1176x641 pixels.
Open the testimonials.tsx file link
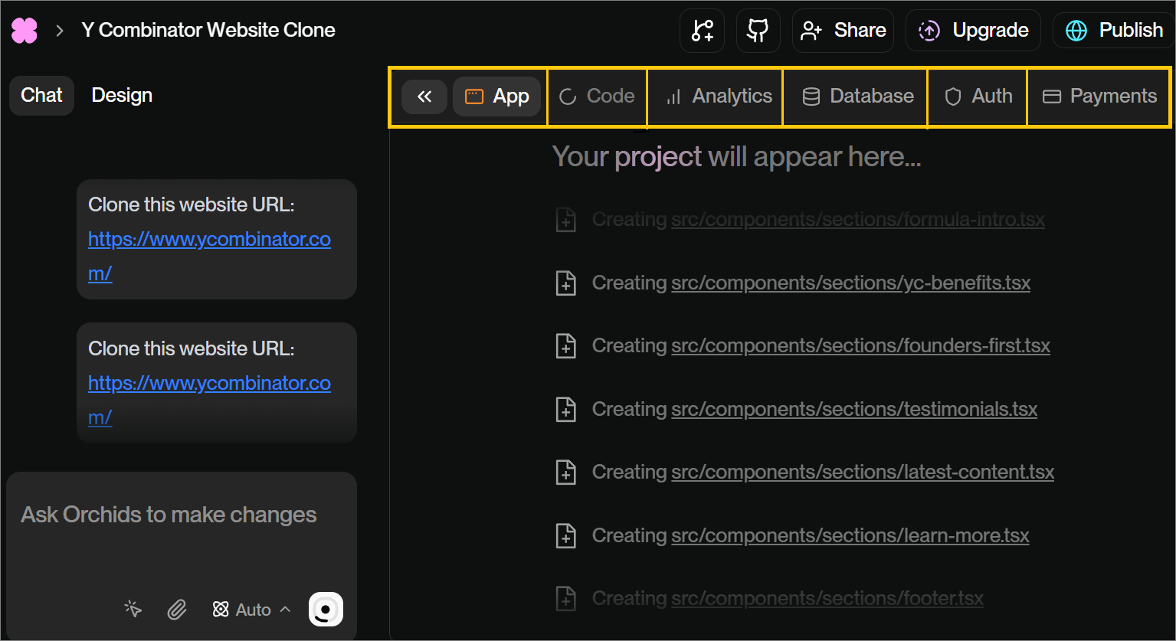tap(853, 409)
